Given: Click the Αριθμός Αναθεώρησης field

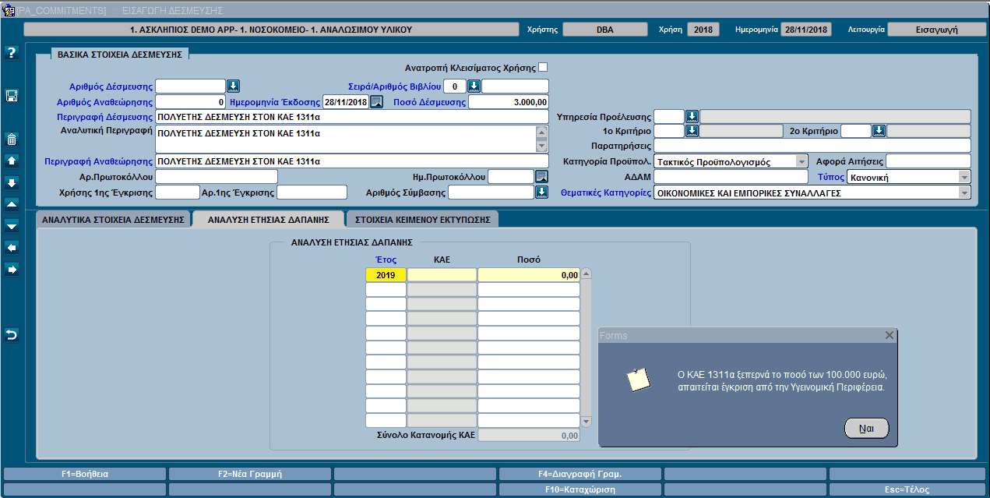Looking at the screenshot, I should (x=190, y=101).
